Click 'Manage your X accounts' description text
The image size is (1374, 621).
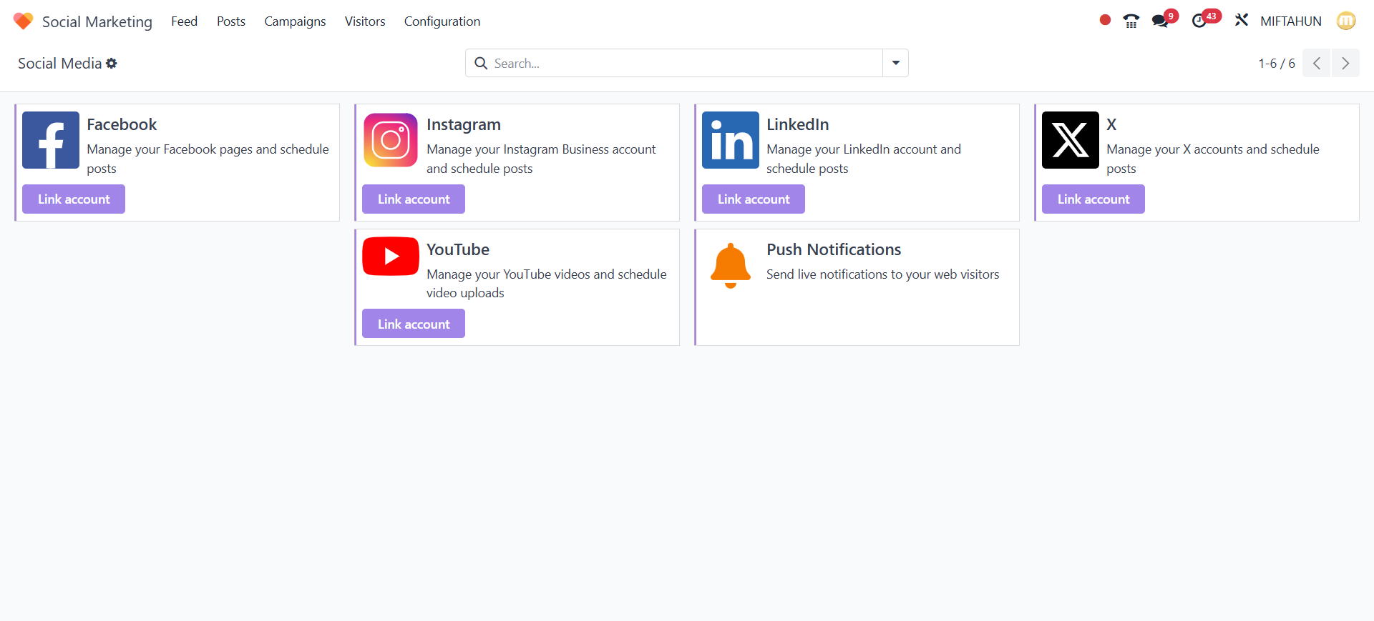point(1213,159)
